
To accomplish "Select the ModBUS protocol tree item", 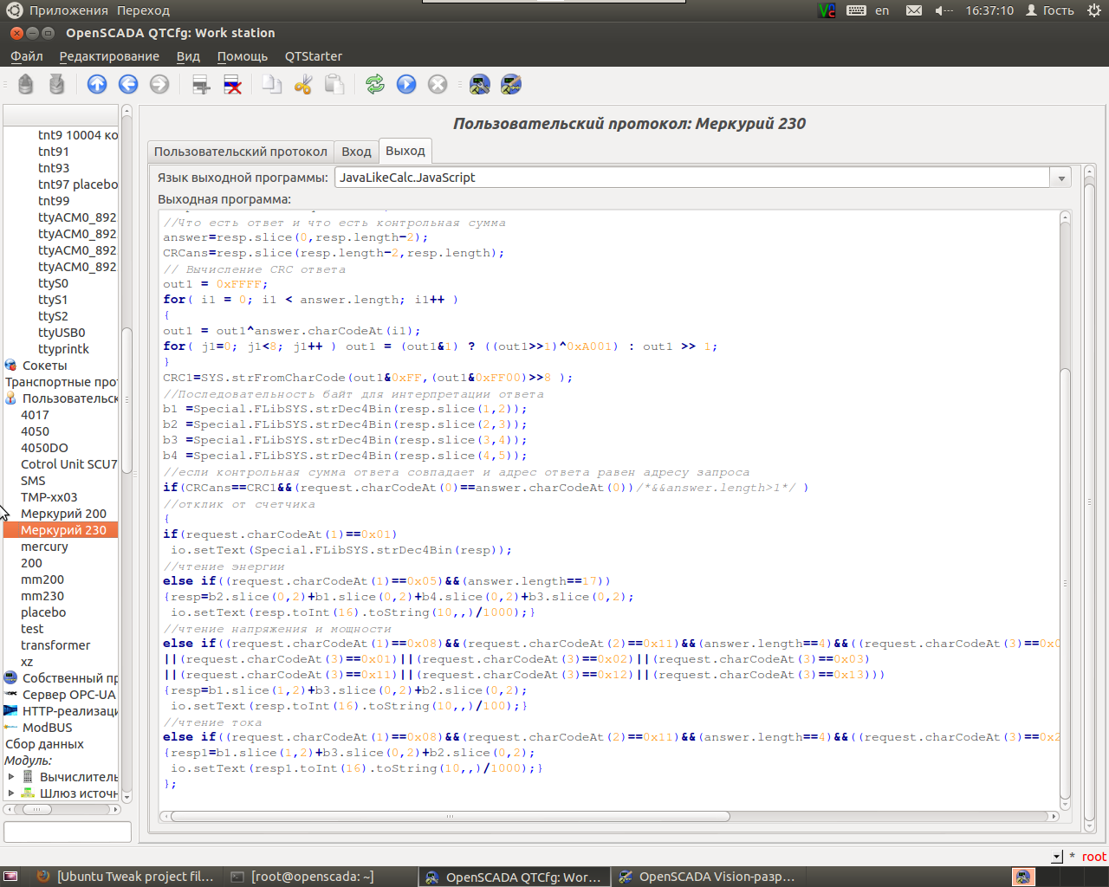I will 47,728.
